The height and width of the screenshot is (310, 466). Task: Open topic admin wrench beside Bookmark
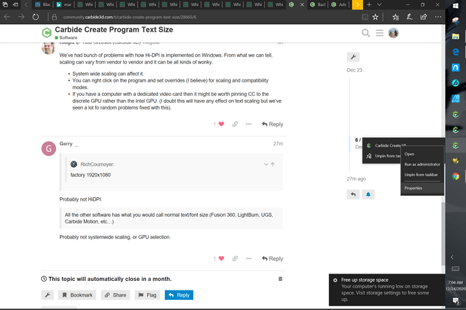pyautogui.click(x=47, y=295)
